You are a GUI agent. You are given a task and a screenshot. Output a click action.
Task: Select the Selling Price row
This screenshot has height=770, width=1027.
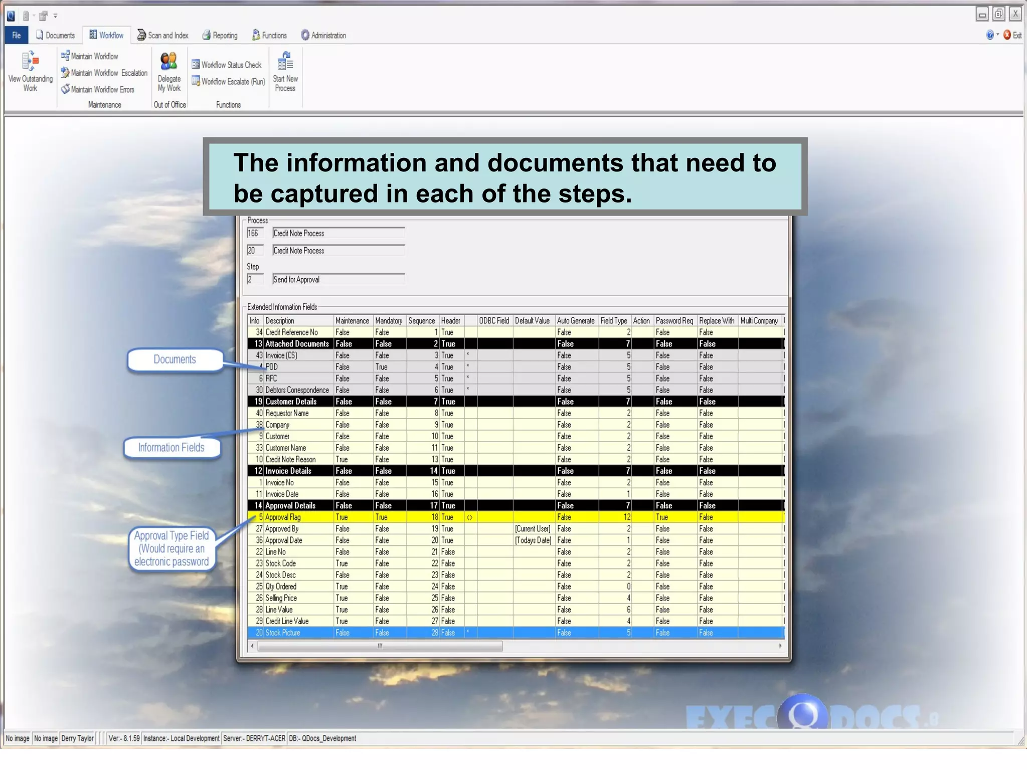pos(516,598)
